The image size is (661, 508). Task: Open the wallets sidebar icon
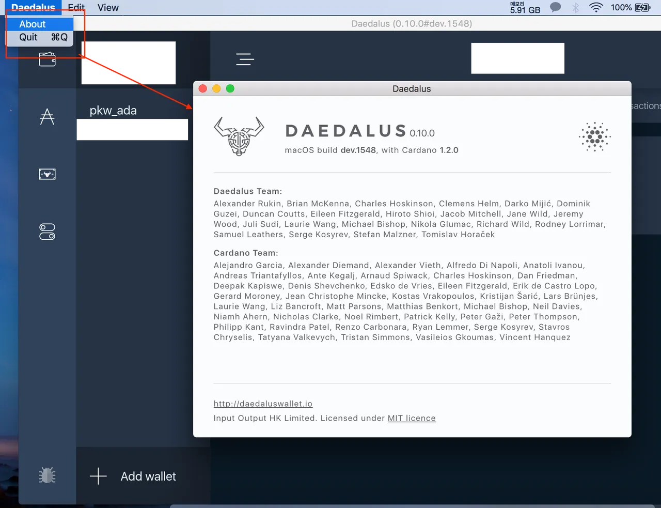[47, 59]
